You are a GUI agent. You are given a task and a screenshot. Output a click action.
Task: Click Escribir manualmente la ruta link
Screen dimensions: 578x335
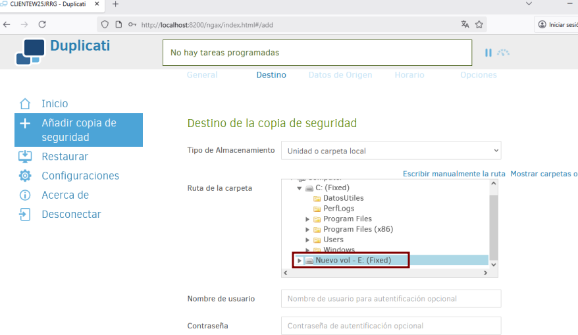[x=454, y=174]
